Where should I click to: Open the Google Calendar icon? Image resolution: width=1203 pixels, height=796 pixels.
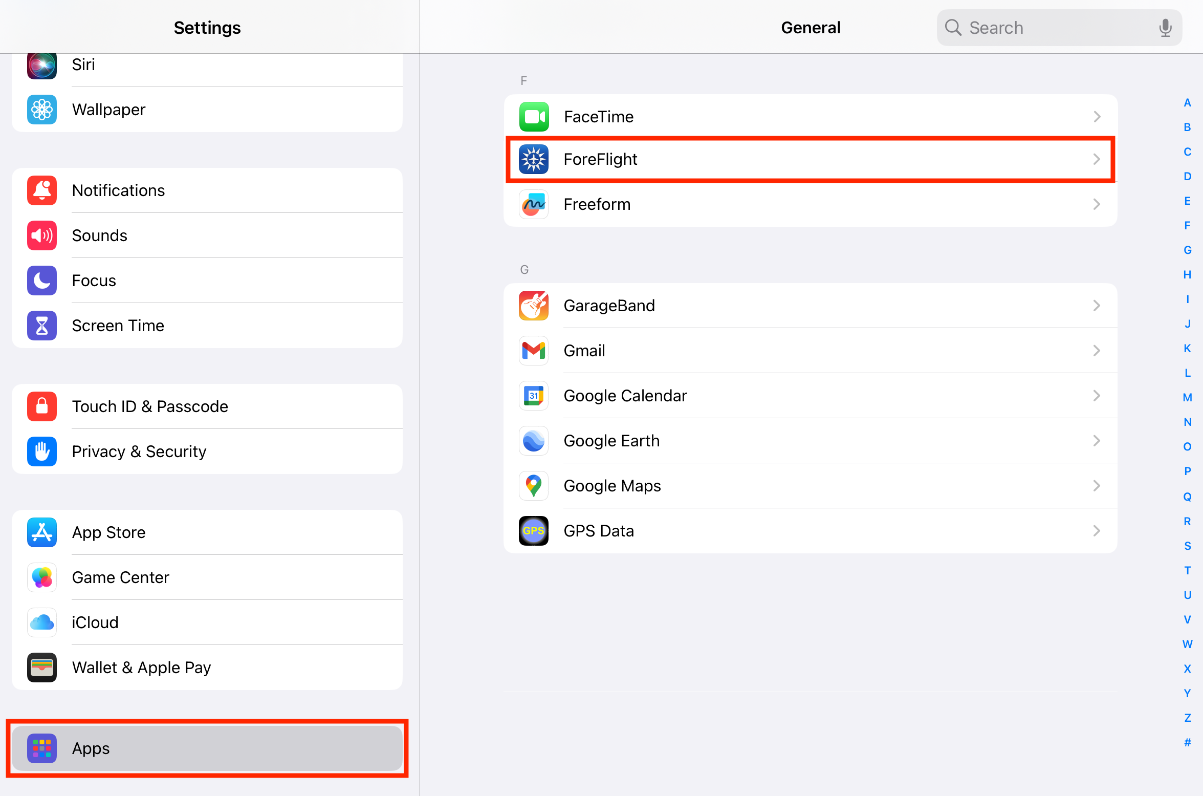click(x=534, y=396)
